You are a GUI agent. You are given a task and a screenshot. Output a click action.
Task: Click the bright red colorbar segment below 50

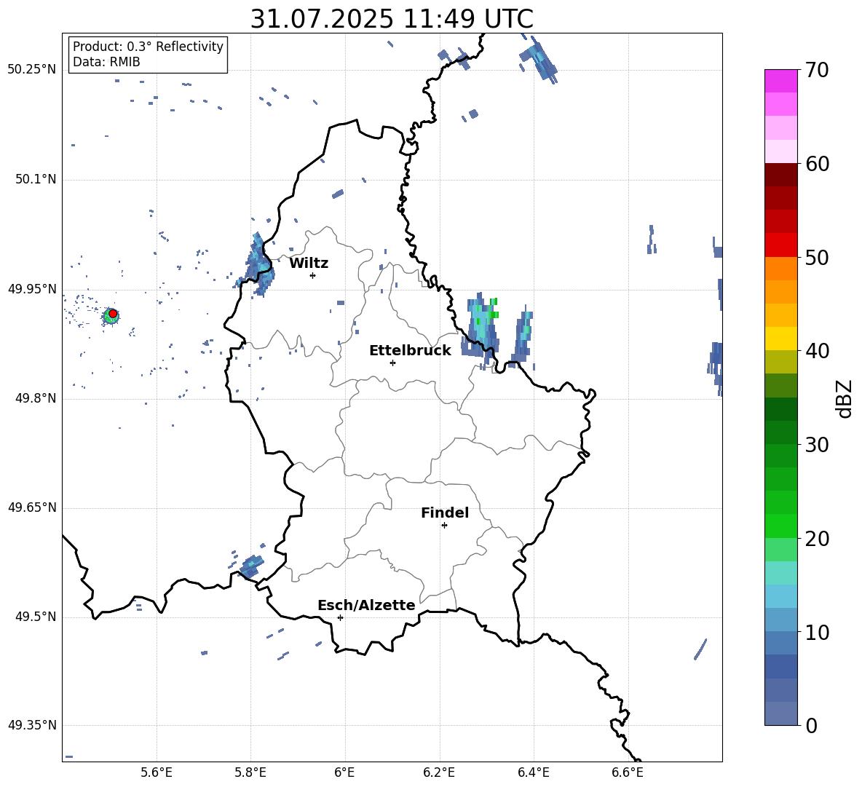tap(780, 245)
